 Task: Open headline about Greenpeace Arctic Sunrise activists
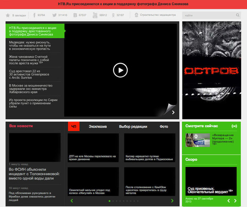29,74
